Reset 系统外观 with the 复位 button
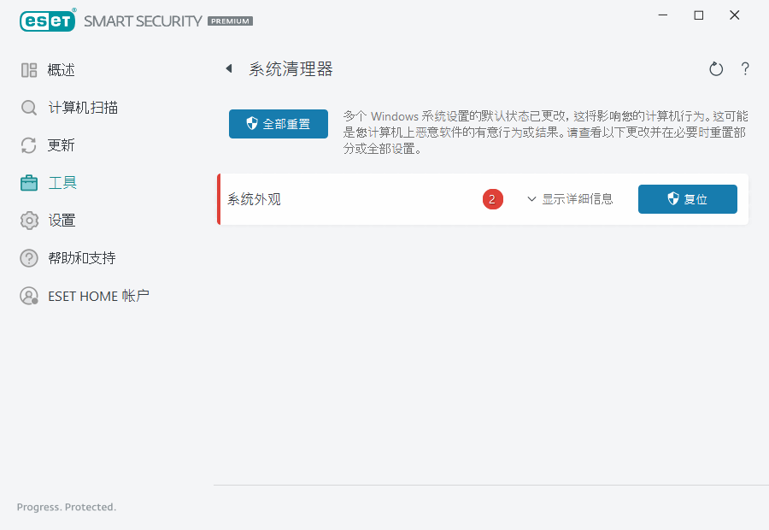The height and width of the screenshot is (530, 769). point(688,198)
